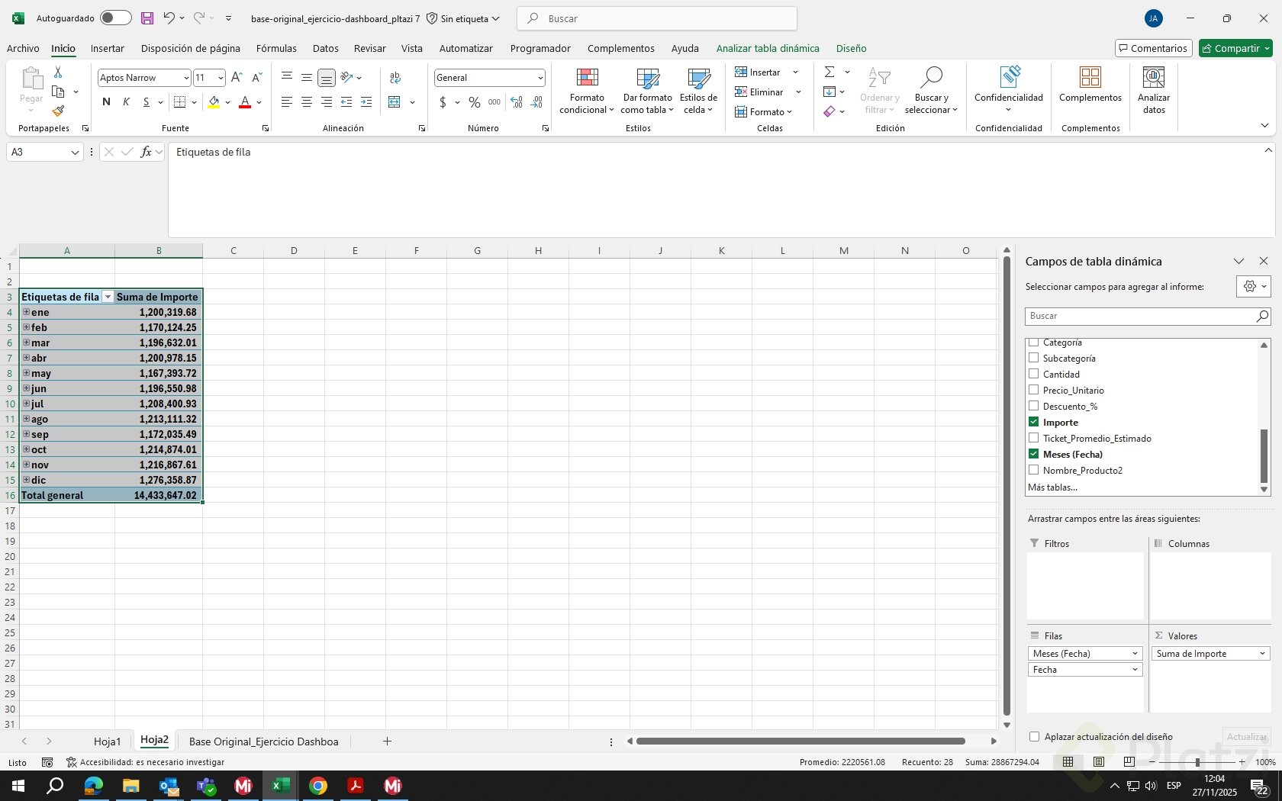Viewport: 1282px width, 801px height.
Task: Open Suma de Importe dropdown in Valores
Action: [x=1262, y=654]
